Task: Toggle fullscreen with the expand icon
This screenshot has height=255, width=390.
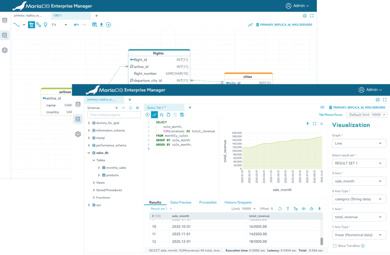Action: (385, 99)
